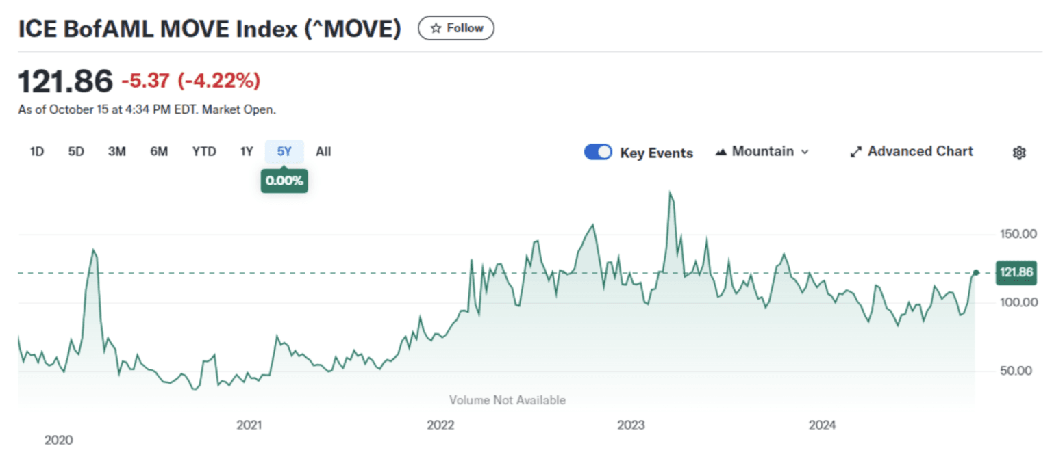
Task: Click the green 0.00% performance badge
Action: click(x=284, y=181)
